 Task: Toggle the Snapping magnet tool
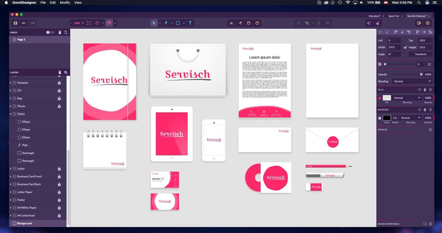(x=109, y=23)
